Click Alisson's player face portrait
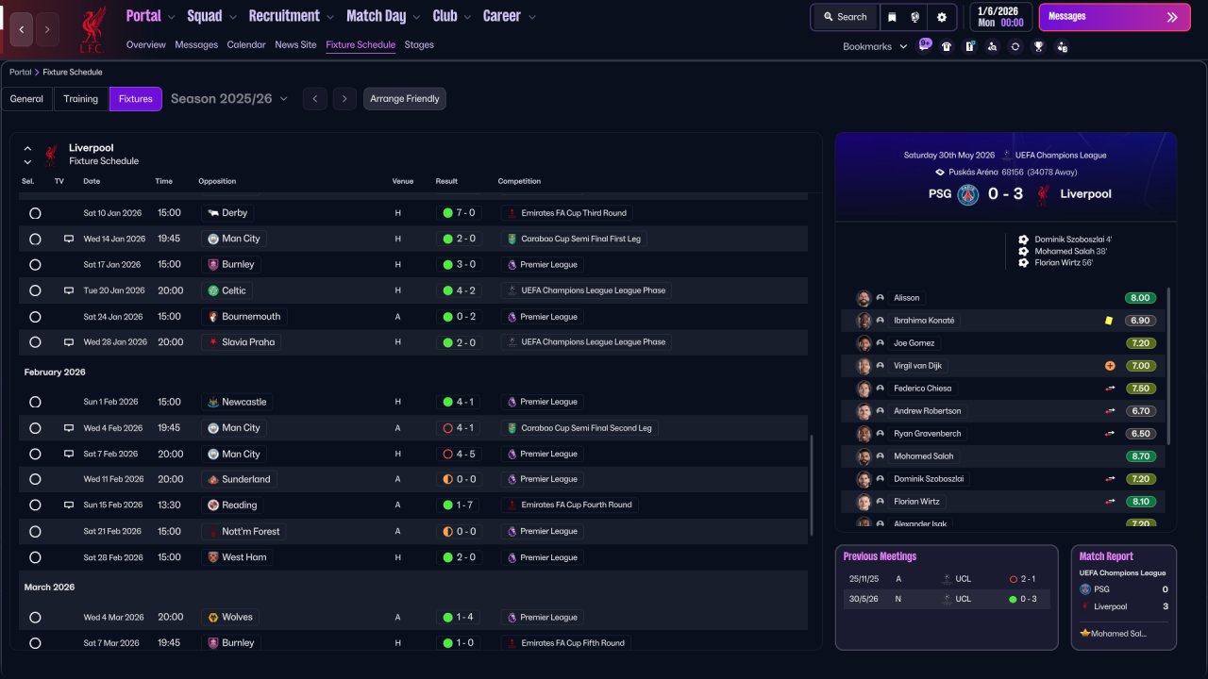Screen dimensions: 1208x679 [863, 298]
